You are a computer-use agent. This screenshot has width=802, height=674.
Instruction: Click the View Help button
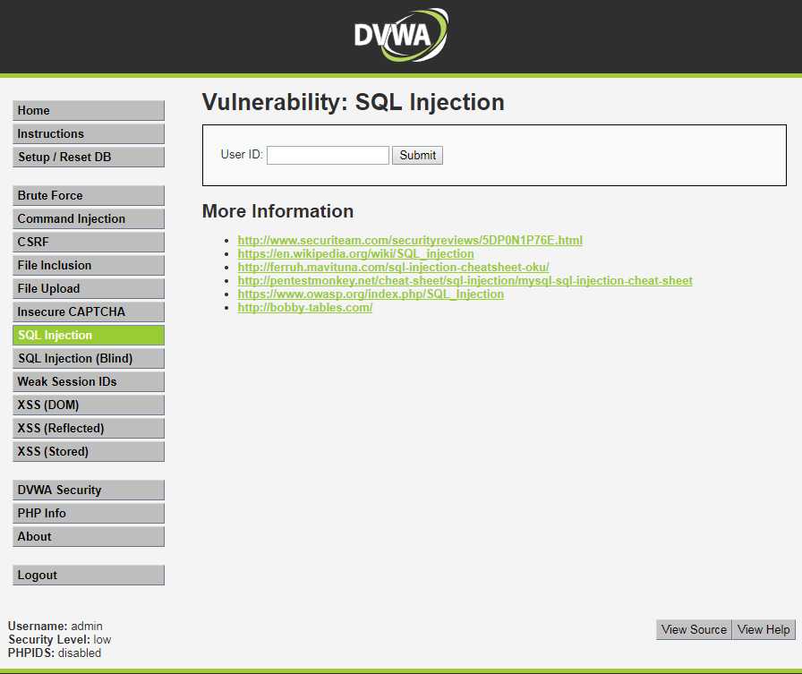point(764,629)
